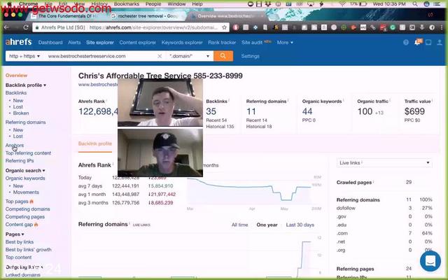Open the user account icon

[x=440, y=42]
